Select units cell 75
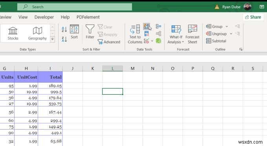Image resolution: width=267 pixels, height=146 pixels. (7, 127)
